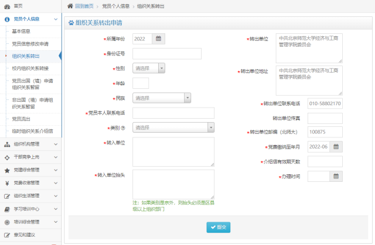Open calendar picker for 党费缴纳至年月
This screenshot has width=375, height=245.
[x=336, y=147]
